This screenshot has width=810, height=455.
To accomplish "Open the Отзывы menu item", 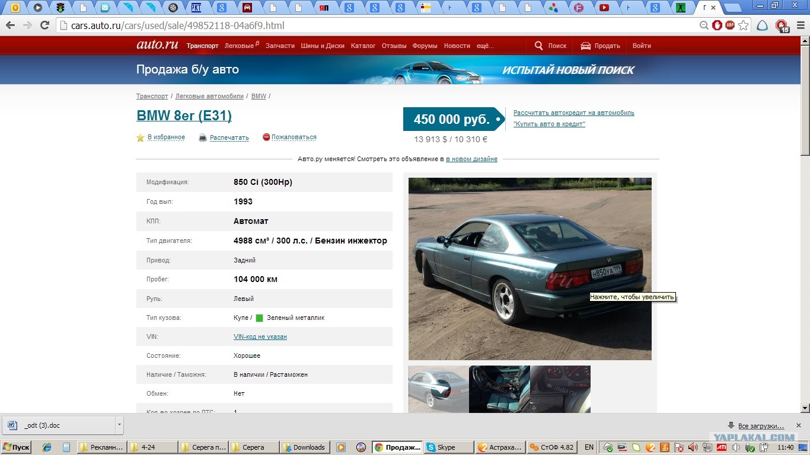I will [x=394, y=46].
